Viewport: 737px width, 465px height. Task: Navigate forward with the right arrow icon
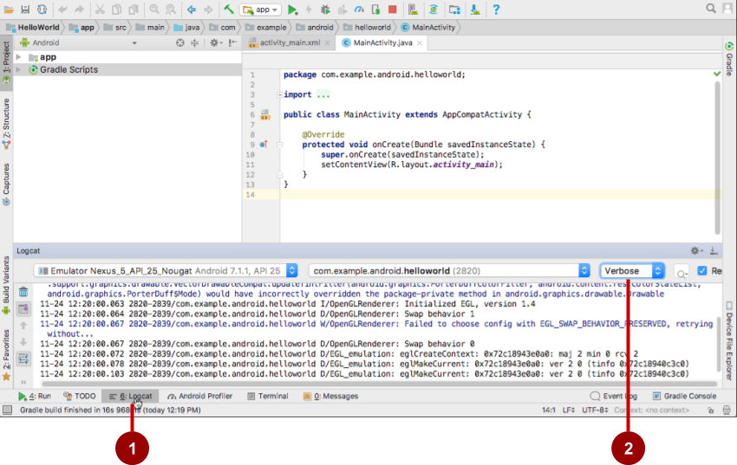coord(208,10)
